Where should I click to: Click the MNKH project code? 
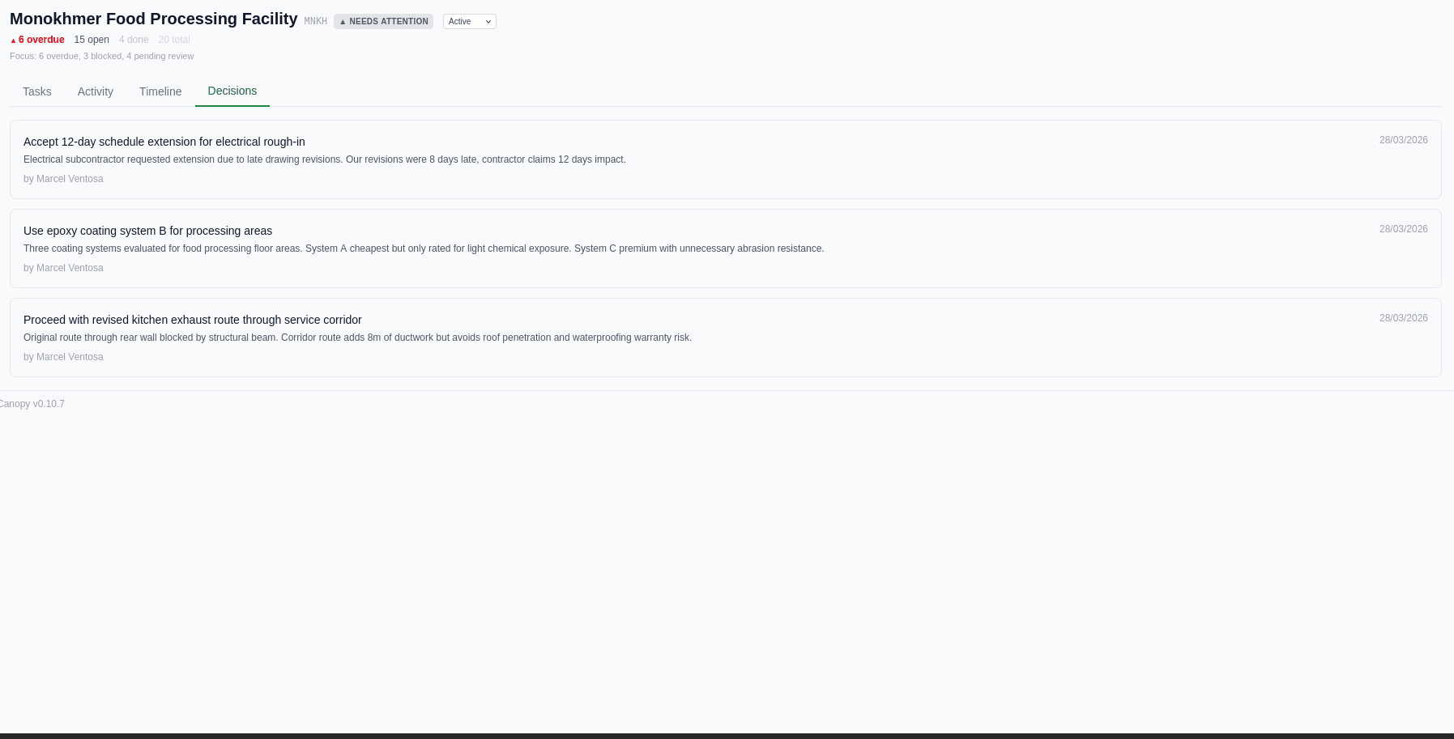[x=315, y=22]
